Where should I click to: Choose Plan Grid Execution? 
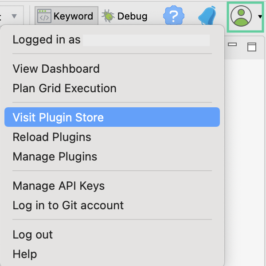(x=64, y=88)
